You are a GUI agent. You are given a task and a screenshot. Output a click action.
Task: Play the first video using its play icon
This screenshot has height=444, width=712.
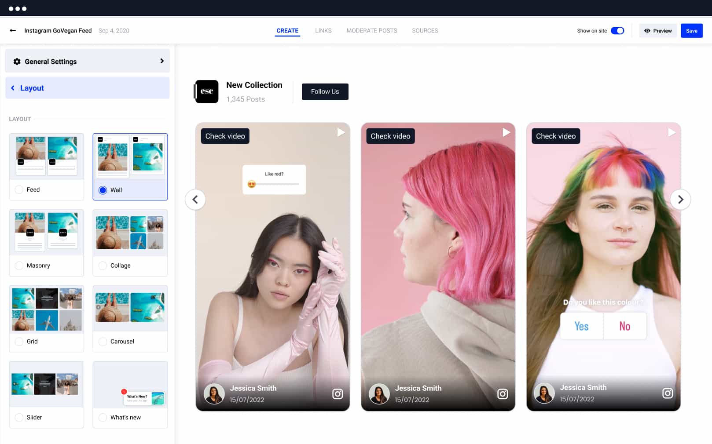click(341, 132)
